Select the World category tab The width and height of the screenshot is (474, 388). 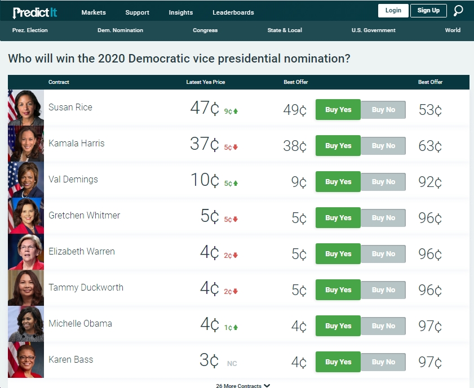pos(453,30)
